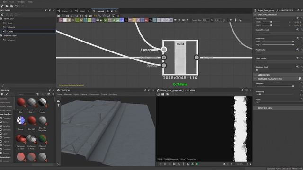Click the Blend node output connector

[196, 58]
